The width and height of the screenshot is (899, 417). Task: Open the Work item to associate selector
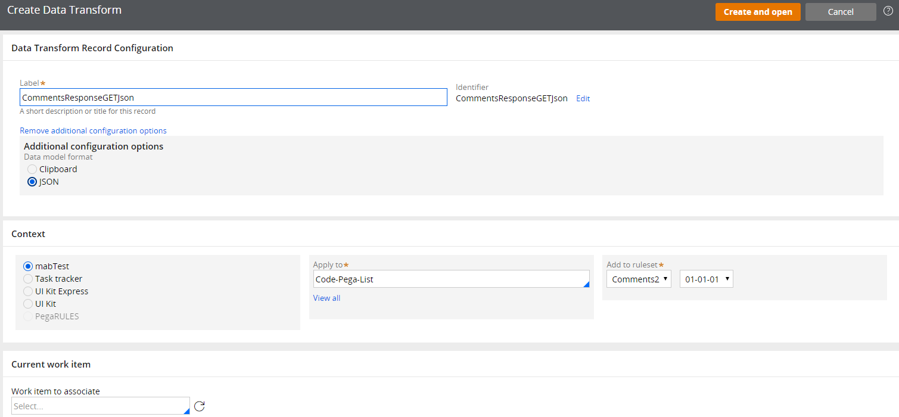click(x=100, y=406)
